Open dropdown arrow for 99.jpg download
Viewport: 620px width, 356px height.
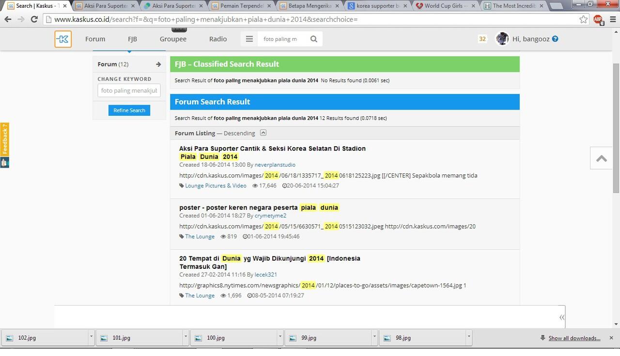point(374,338)
